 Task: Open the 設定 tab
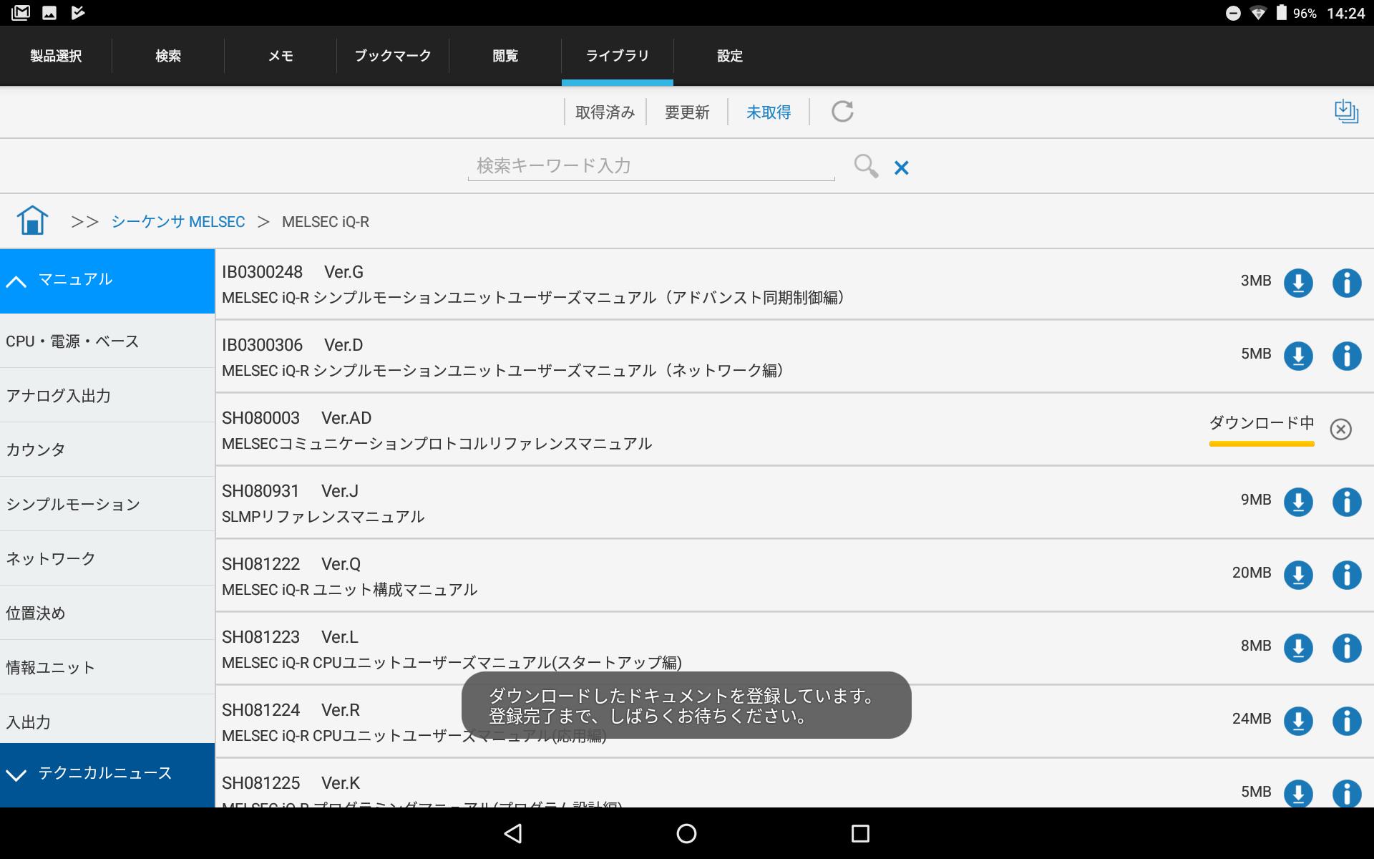click(730, 56)
